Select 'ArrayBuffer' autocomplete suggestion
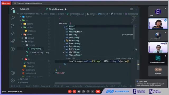The image size is (169, 95). pyautogui.click(x=99, y=32)
